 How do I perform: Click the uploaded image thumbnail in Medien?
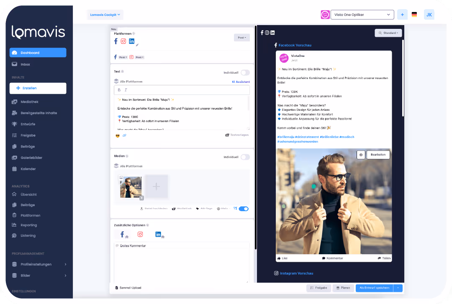tap(130, 186)
